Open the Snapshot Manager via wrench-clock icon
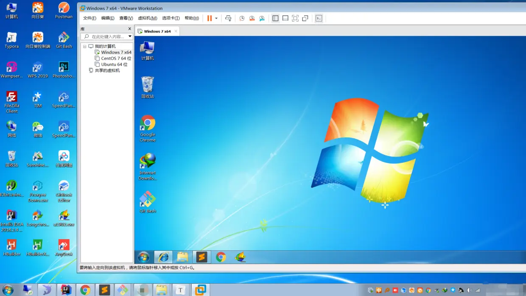Screen dimensions: 526x296 coord(262,18)
